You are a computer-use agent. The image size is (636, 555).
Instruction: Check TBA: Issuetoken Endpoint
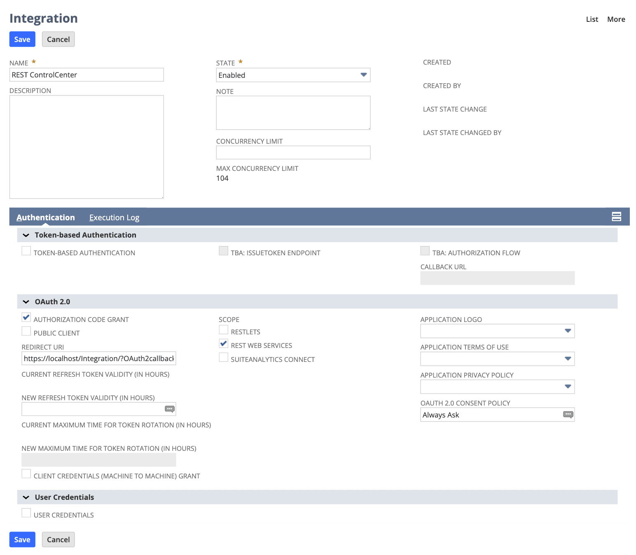pyautogui.click(x=223, y=250)
